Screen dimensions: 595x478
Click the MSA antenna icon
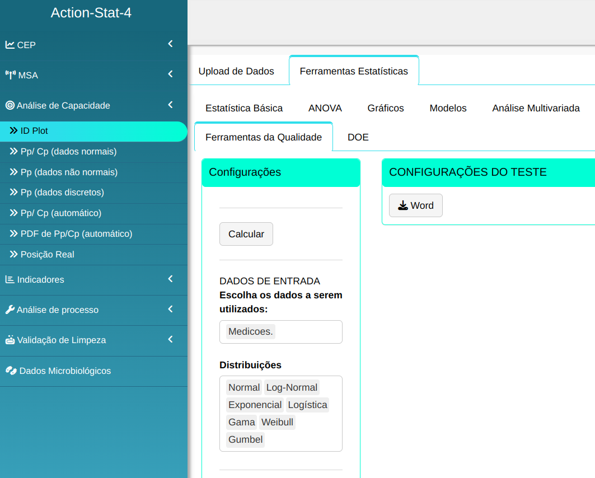point(11,75)
